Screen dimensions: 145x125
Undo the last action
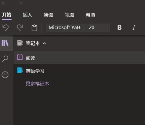(6, 27)
